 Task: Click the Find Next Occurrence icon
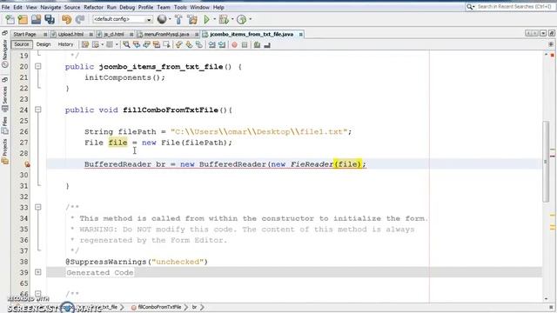coord(146,44)
